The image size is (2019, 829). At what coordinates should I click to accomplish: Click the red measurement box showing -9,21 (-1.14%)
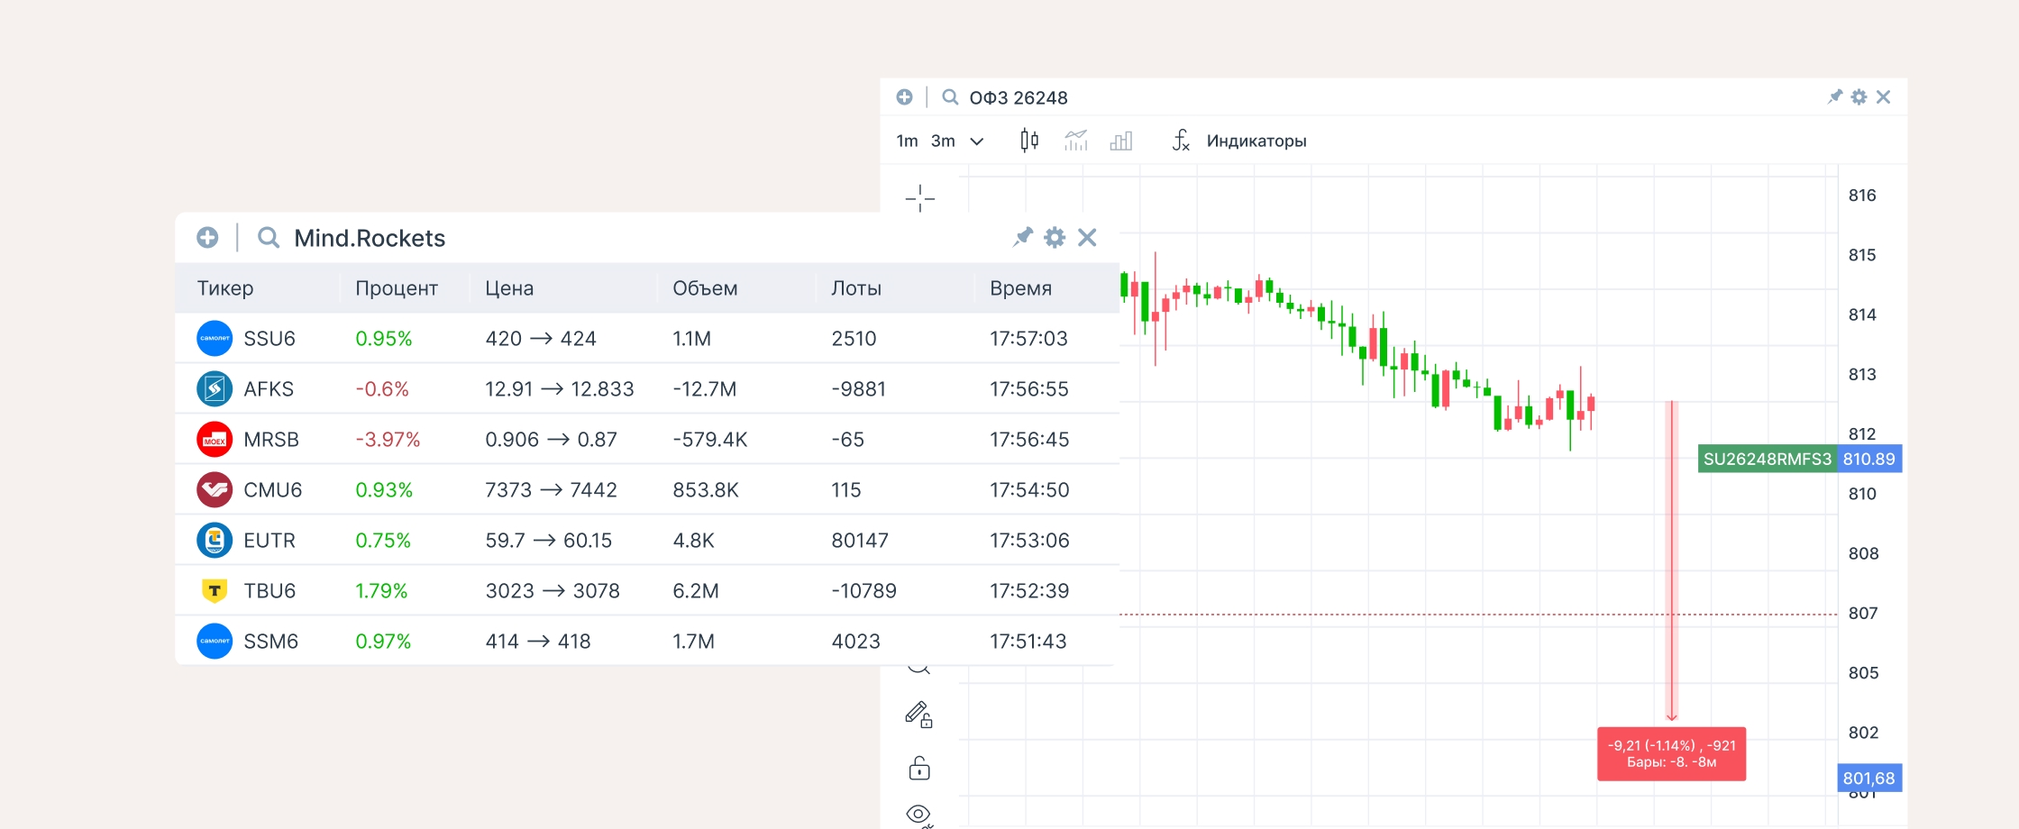coord(1672,753)
